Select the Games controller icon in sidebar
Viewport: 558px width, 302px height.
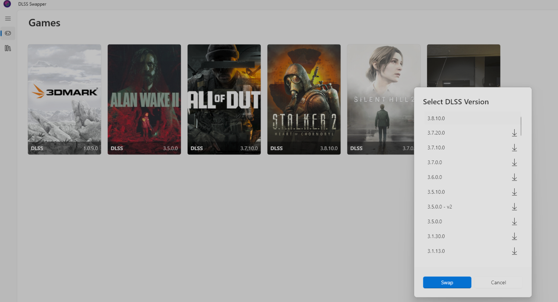coord(8,33)
